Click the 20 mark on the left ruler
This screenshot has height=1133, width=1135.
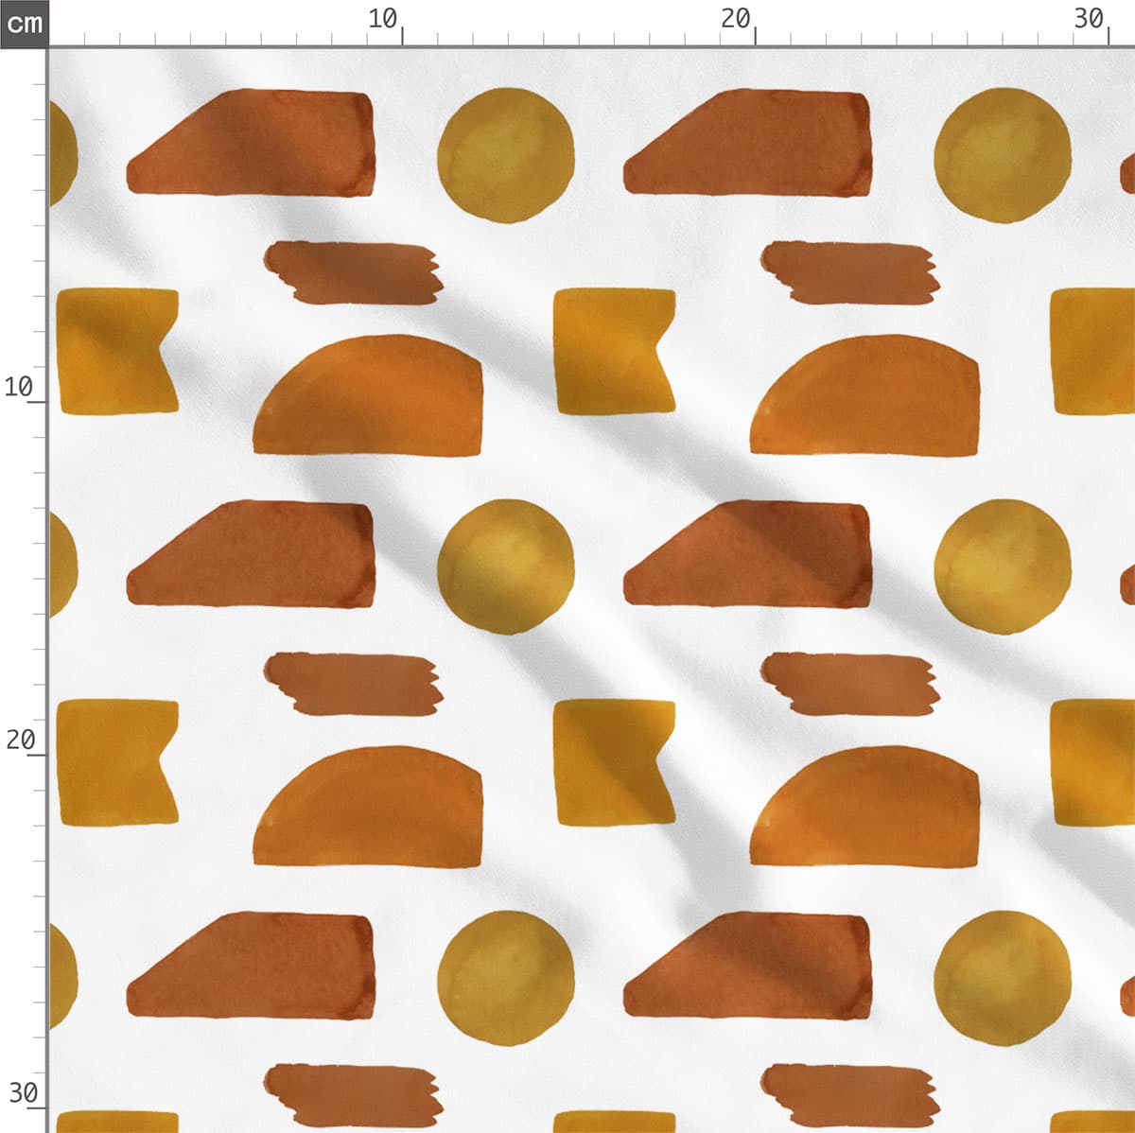coord(20,740)
